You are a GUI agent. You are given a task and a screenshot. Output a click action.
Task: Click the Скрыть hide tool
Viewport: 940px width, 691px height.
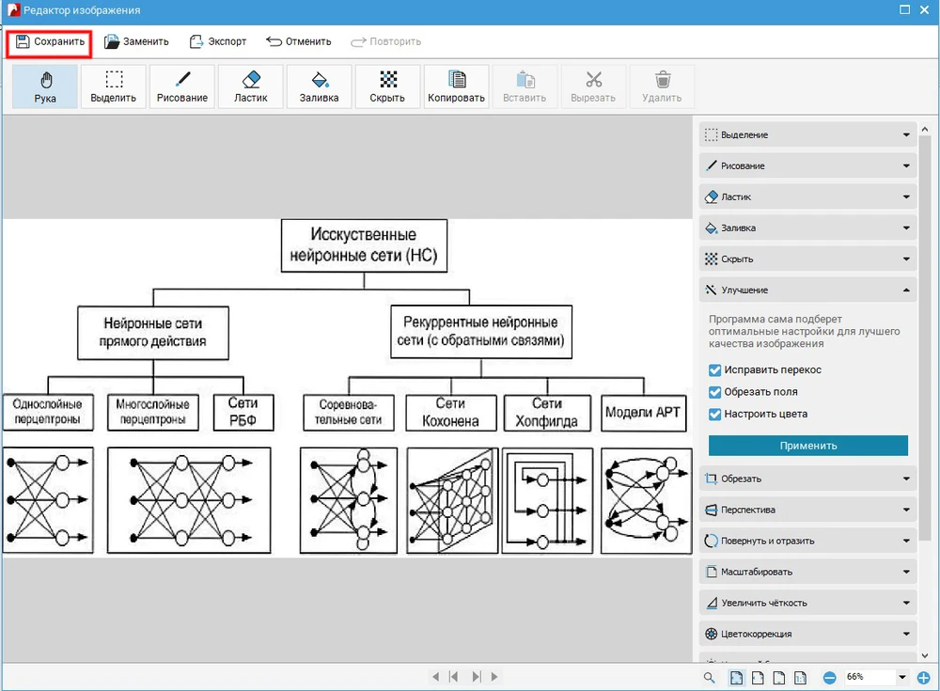388,86
